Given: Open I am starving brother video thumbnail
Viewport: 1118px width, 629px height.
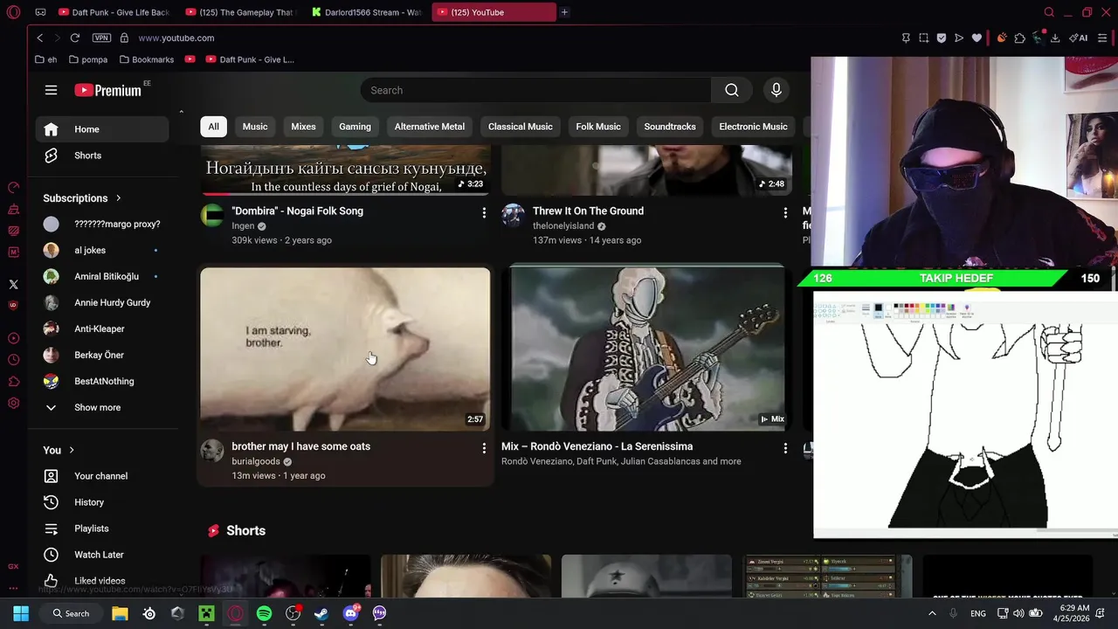Looking at the screenshot, I should click(x=345, y=349).
